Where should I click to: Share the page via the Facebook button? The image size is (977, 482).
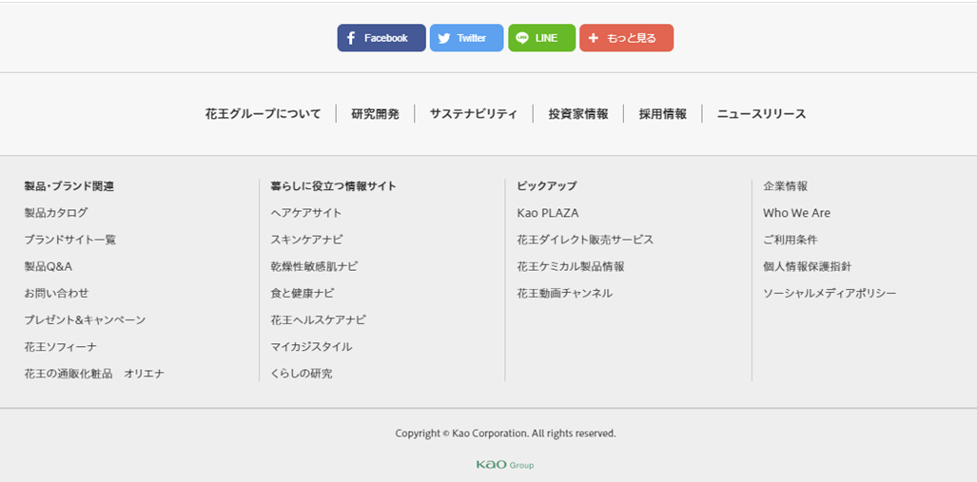click(381, 38)
